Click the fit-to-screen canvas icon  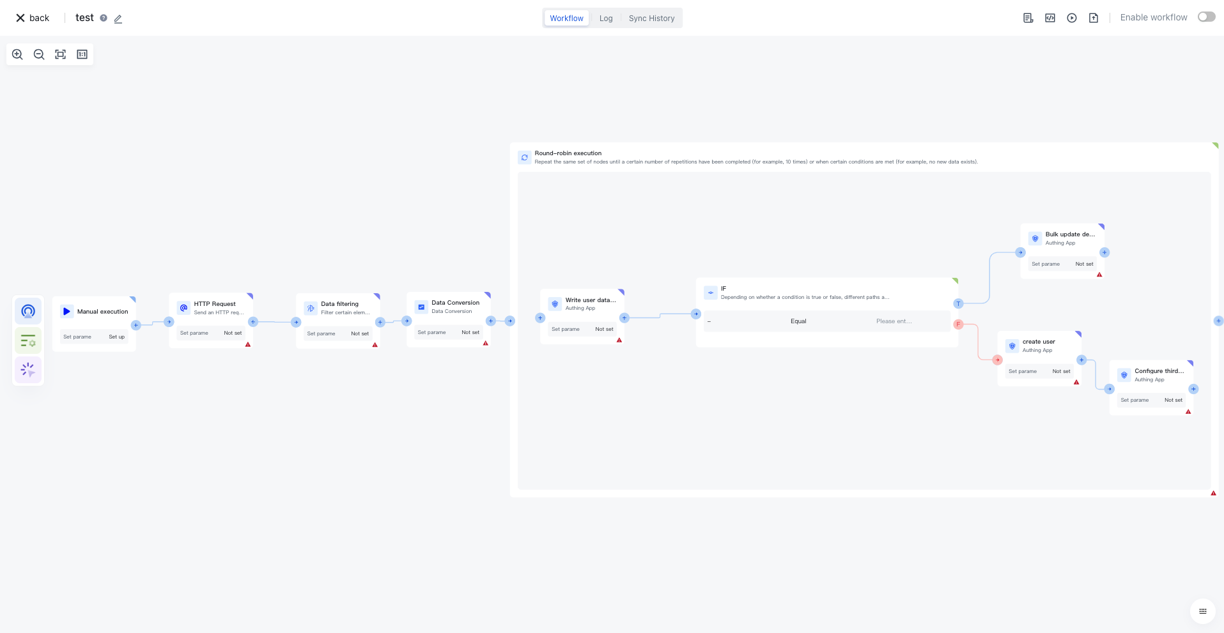[x=61, y=54]
